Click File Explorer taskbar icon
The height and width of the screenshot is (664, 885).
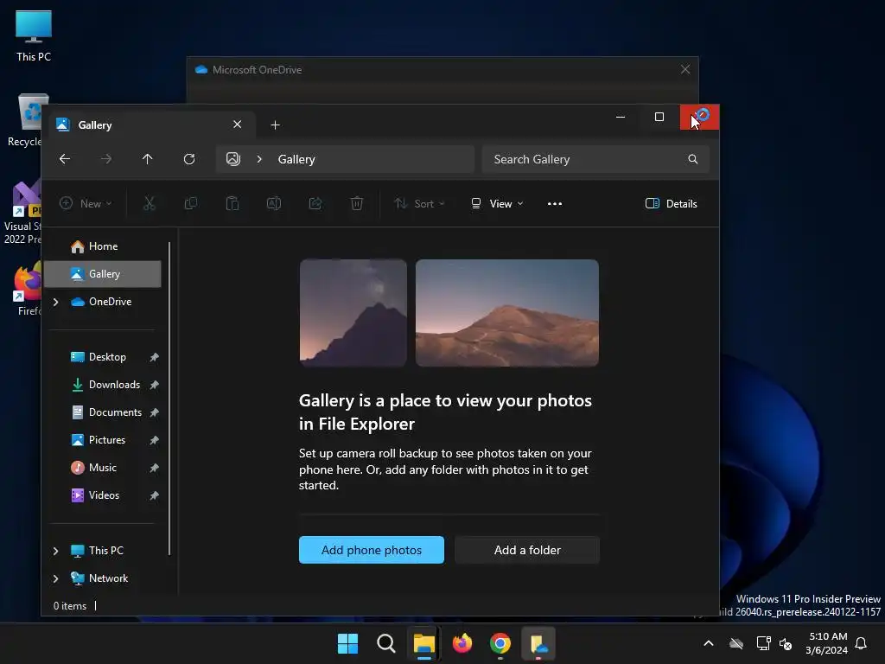tap(423, 643)
